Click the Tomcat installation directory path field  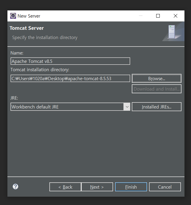(70, 78)
